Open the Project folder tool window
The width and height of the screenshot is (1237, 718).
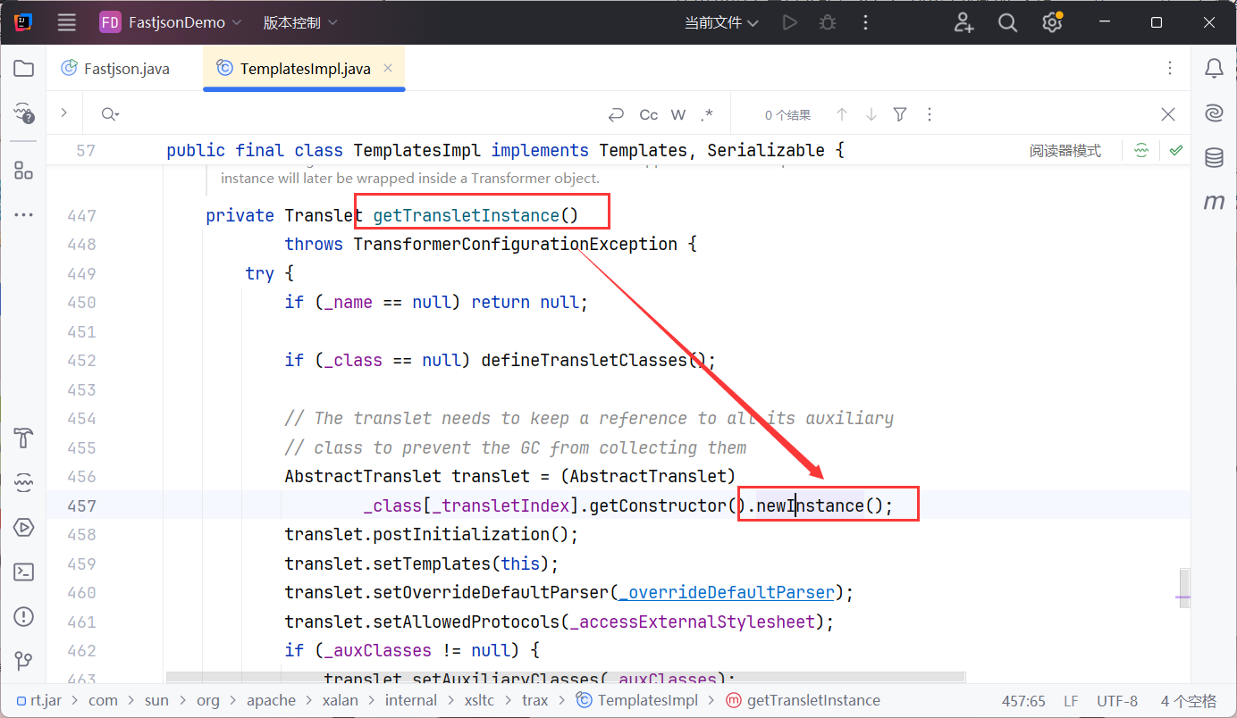(x=24, y=69)
